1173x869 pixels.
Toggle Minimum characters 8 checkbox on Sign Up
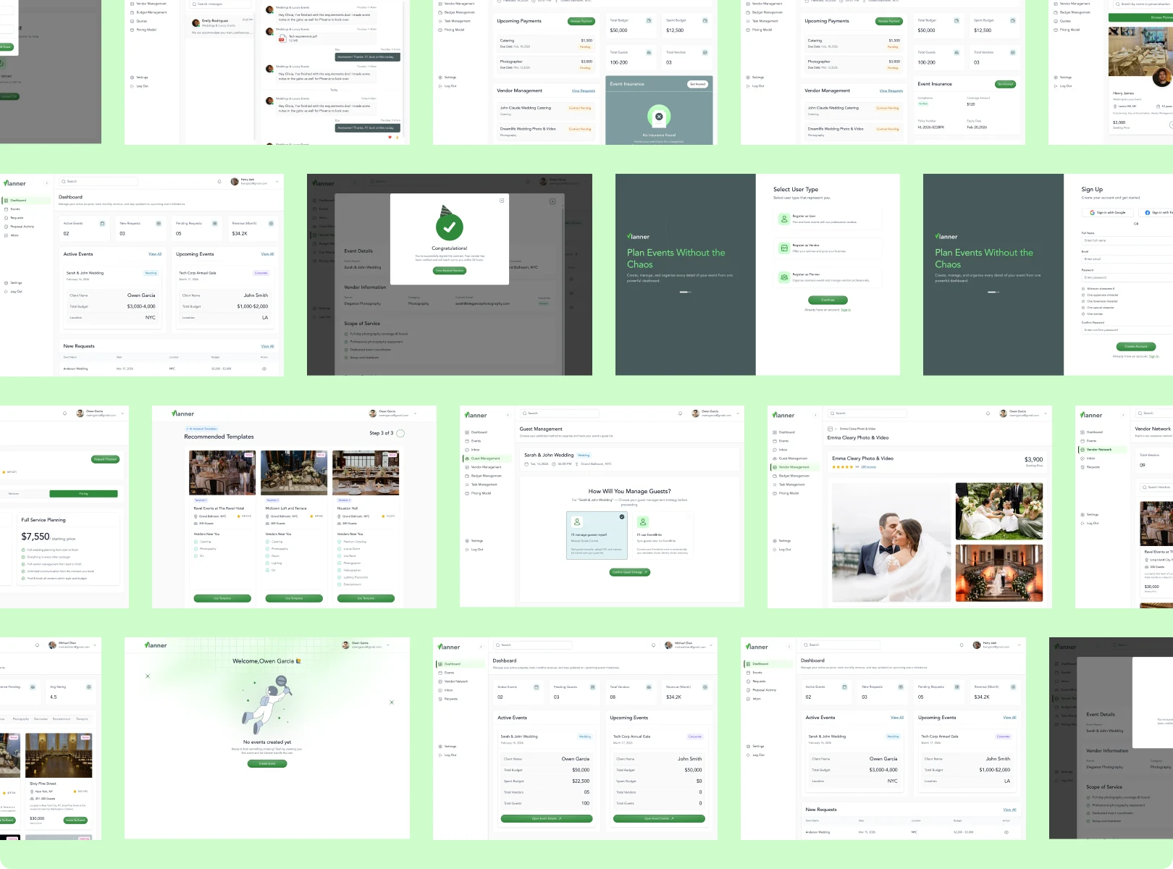(1083, 289)
